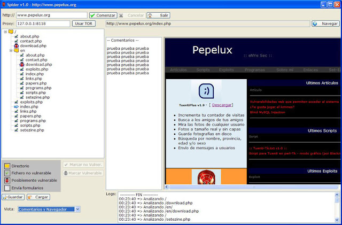Open the Exploits tab on Pepelux site
This screenshot has height=225, width=342.
coord(226,69)
